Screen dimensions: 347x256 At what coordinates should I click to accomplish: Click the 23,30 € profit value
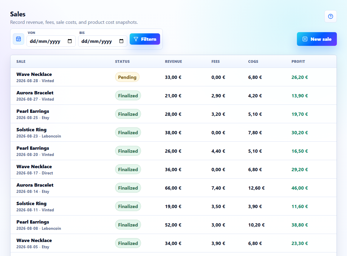pos(300,243)
